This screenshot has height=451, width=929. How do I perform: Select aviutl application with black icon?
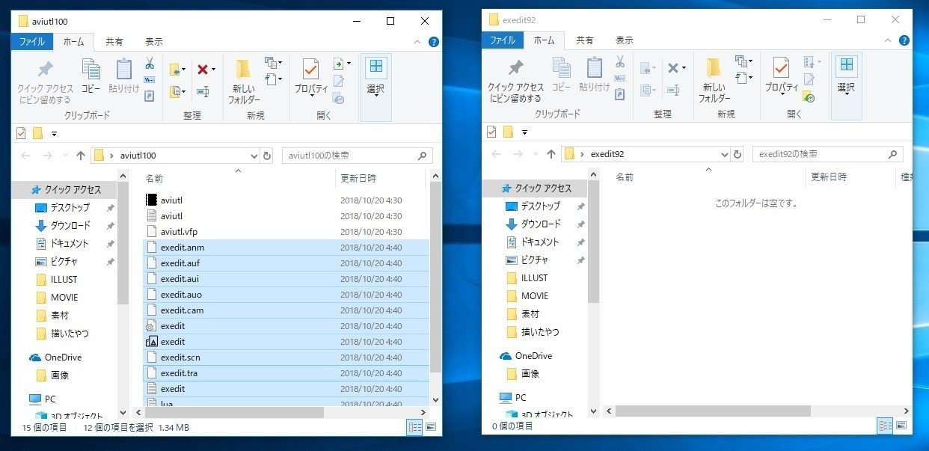point(286,200)
